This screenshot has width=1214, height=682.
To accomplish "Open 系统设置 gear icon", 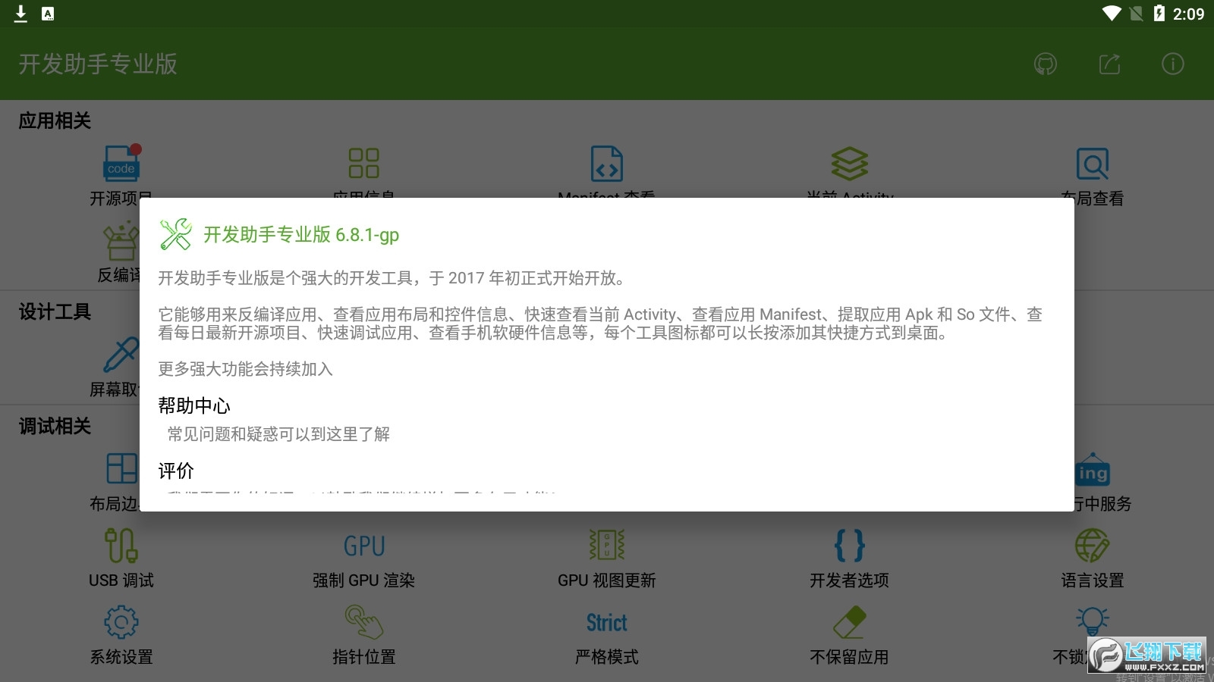I will [121, 622].
